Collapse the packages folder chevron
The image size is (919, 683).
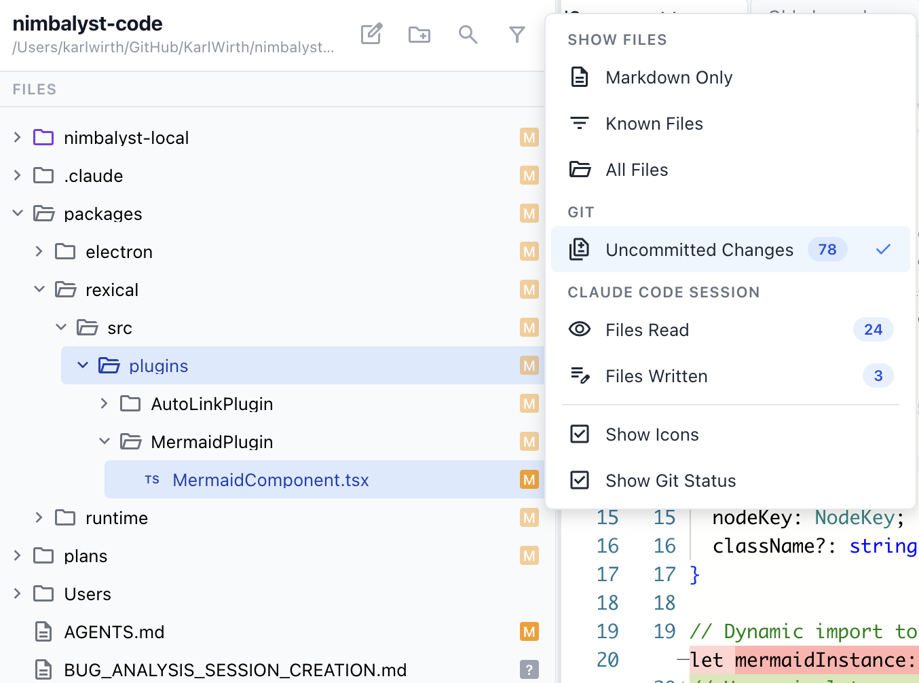click(x=18, y=214)
